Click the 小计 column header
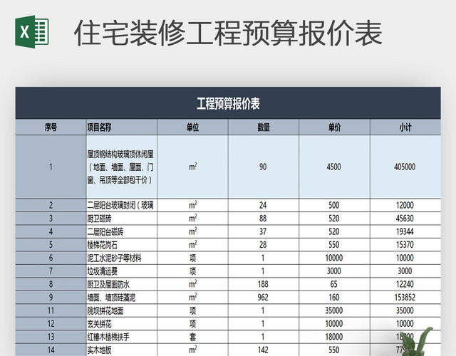This screenshot has height=356, width=456. coord(405,127)
